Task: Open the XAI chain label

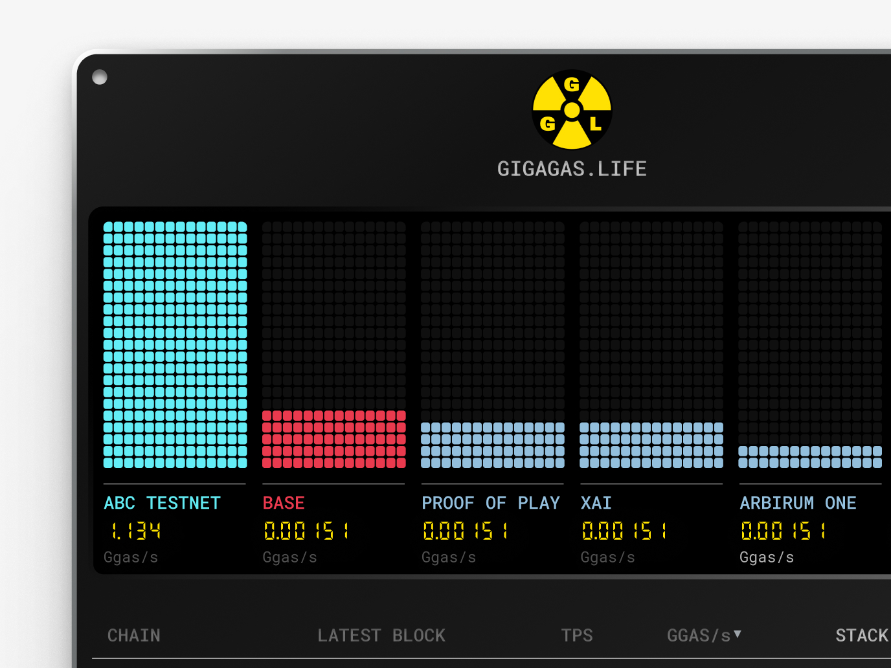Action: pos(596,503)
